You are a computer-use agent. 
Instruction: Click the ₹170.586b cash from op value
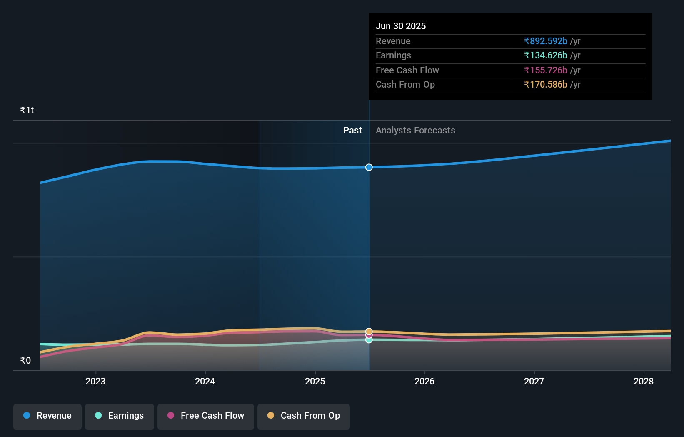click(x=546, y=84)
